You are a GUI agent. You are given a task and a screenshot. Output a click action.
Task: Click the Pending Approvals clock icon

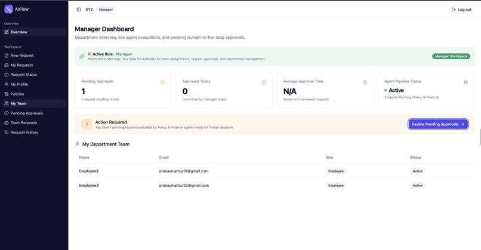pos(7,113)
